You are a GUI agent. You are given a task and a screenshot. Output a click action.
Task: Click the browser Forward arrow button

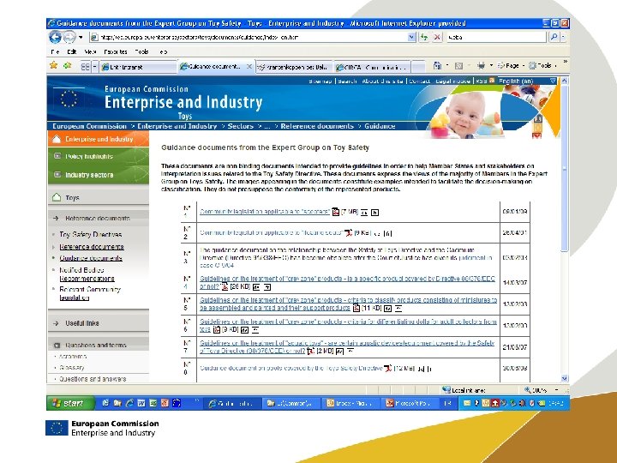(x=69, y=38)
